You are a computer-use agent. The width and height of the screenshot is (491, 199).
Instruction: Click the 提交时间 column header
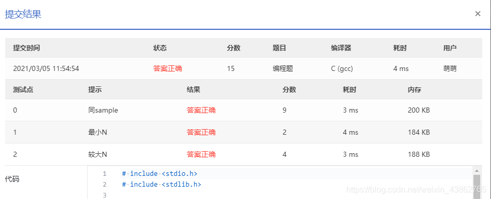tap(26, 48)
